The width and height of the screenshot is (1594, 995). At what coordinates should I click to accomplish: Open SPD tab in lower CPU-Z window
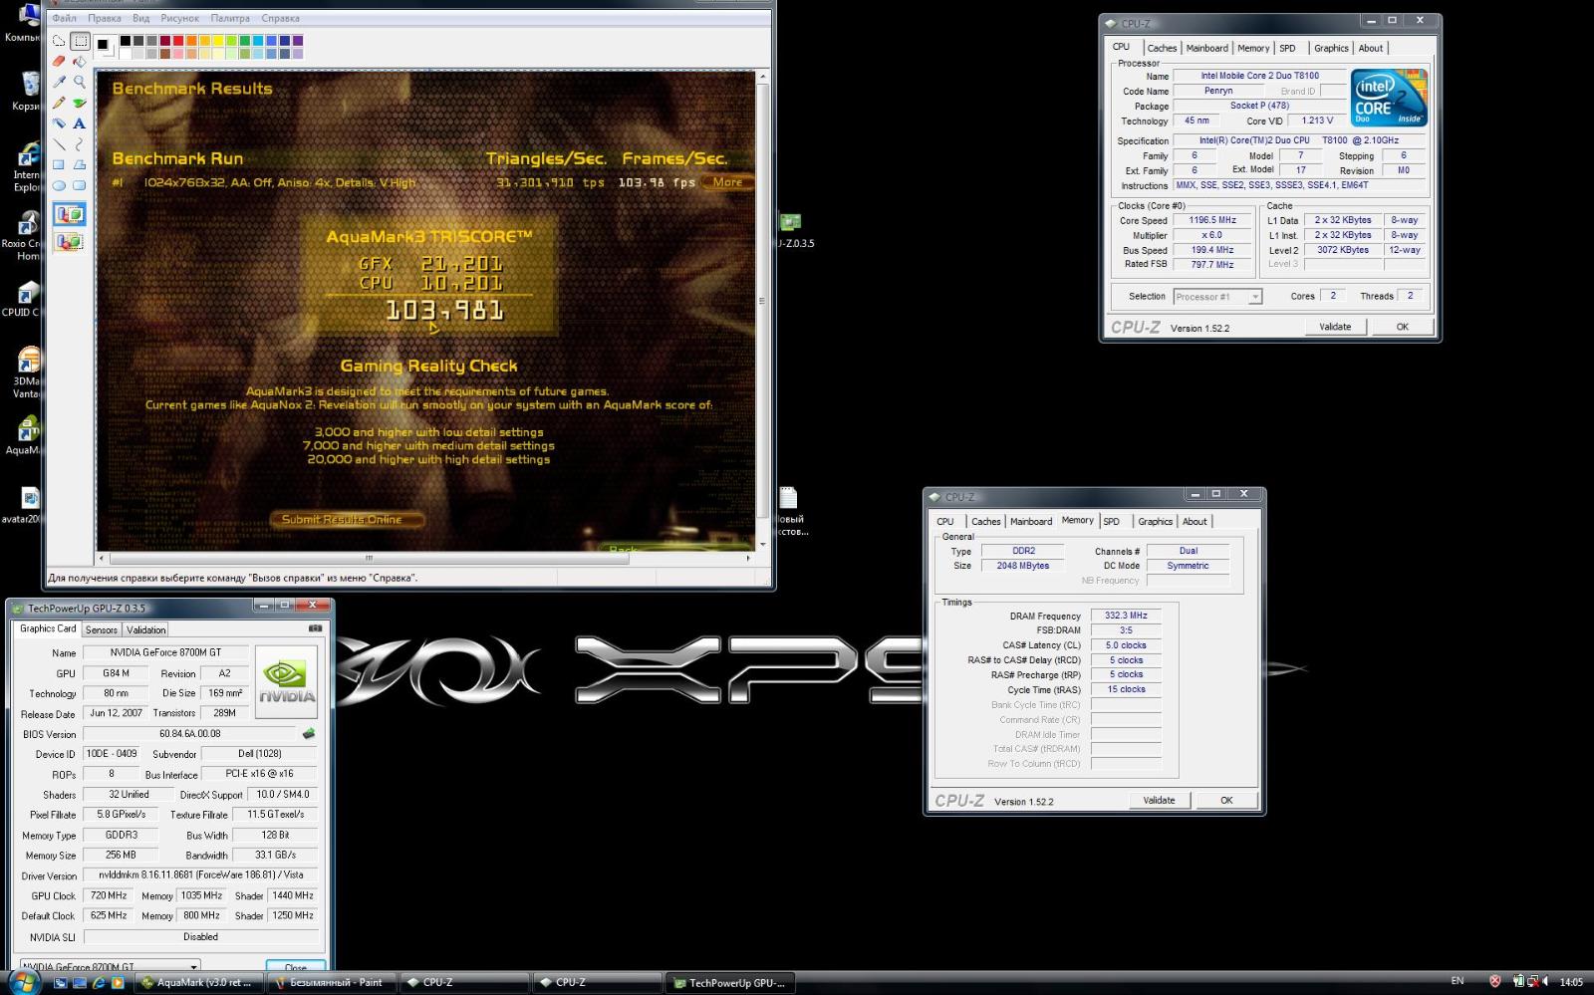click(1112, 521)
